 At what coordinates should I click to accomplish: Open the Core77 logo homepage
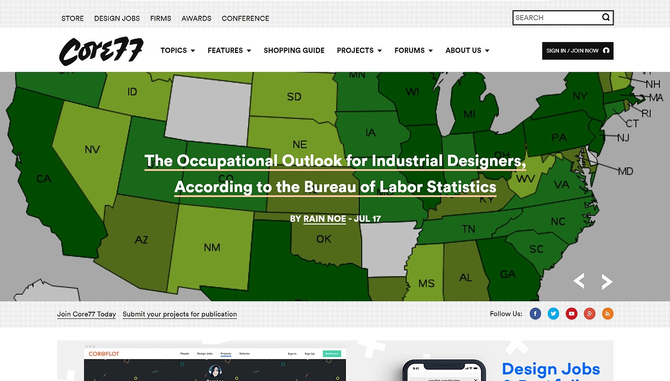(x=101, y=51)
